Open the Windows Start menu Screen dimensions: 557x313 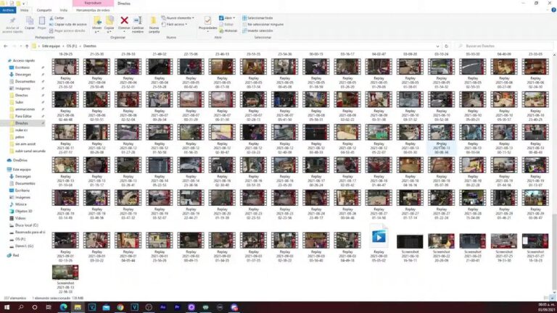pos(7,307)
